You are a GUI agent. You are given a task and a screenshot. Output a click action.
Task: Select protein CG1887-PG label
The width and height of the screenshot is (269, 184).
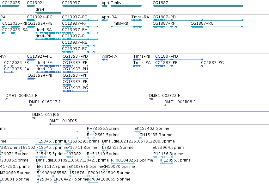(212, 63)
